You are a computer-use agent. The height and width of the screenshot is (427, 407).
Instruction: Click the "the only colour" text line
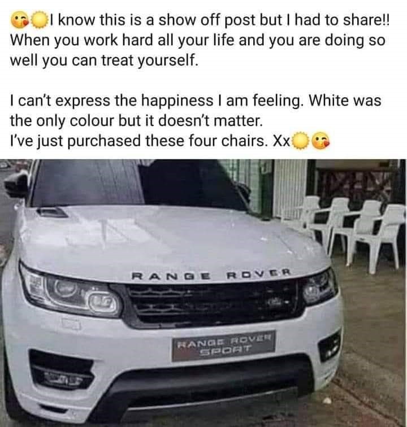136,121
